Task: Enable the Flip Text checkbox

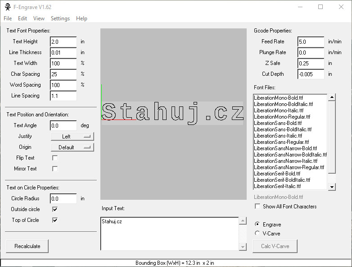Action: [x=55, y=158]
